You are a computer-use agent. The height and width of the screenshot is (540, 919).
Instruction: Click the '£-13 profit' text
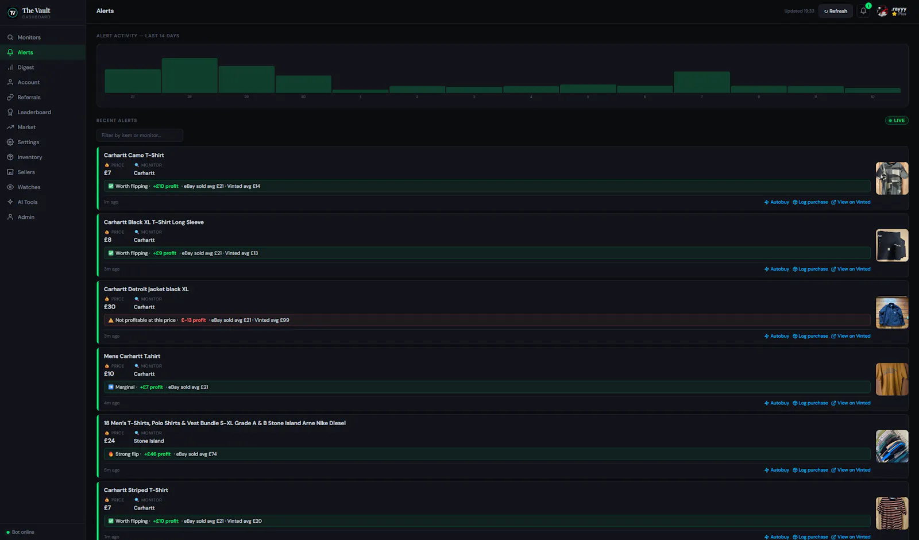tap(194, 320)
